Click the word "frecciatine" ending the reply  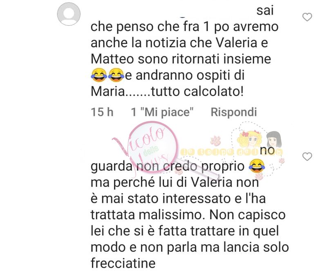123,263
